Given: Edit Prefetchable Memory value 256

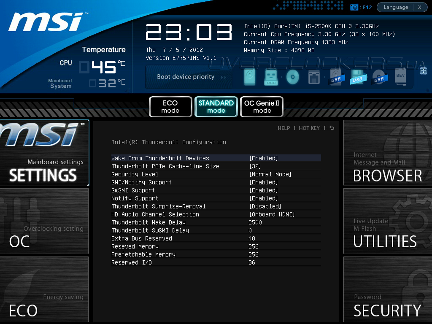Looking at the screenshot, I should tap(254, 254).
